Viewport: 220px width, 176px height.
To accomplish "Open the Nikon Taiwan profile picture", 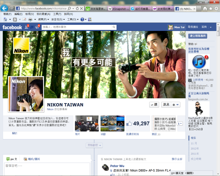I will click(26, 94).
